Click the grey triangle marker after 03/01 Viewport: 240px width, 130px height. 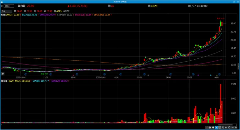[x=148, y=75]
